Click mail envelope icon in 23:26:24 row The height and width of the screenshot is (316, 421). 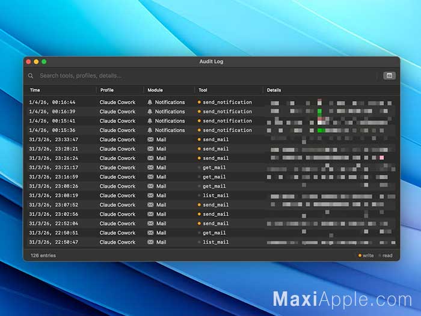pos(150,158)
